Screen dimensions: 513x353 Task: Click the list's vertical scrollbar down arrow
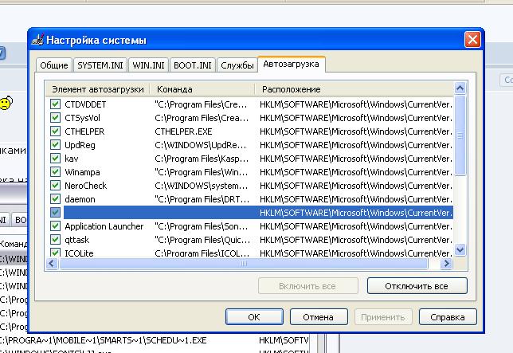(460, 250)
